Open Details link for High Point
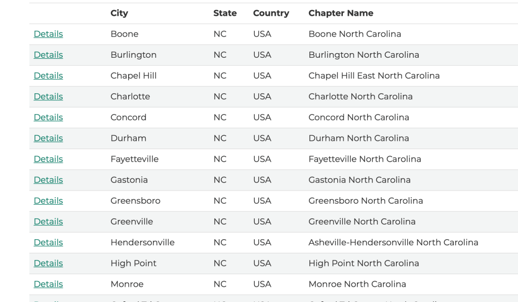Screen dimensions: 518x302 [48, 263]
